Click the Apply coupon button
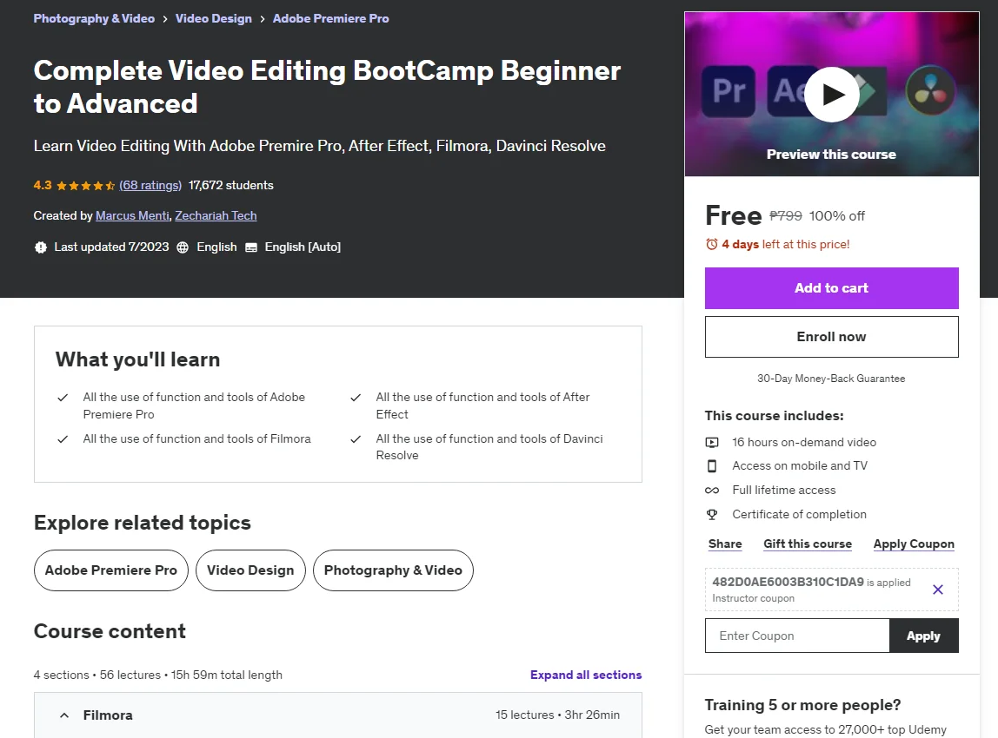This screenshot has width=998, height=738. tap(923, 636)
